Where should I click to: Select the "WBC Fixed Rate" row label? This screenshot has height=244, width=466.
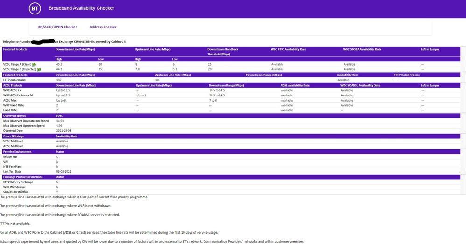coord(14,105)
